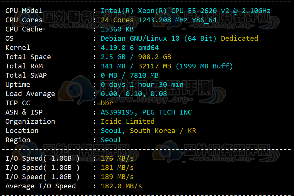Click the 182.0 MB/s average I/O speed

(x=121, y=186)
